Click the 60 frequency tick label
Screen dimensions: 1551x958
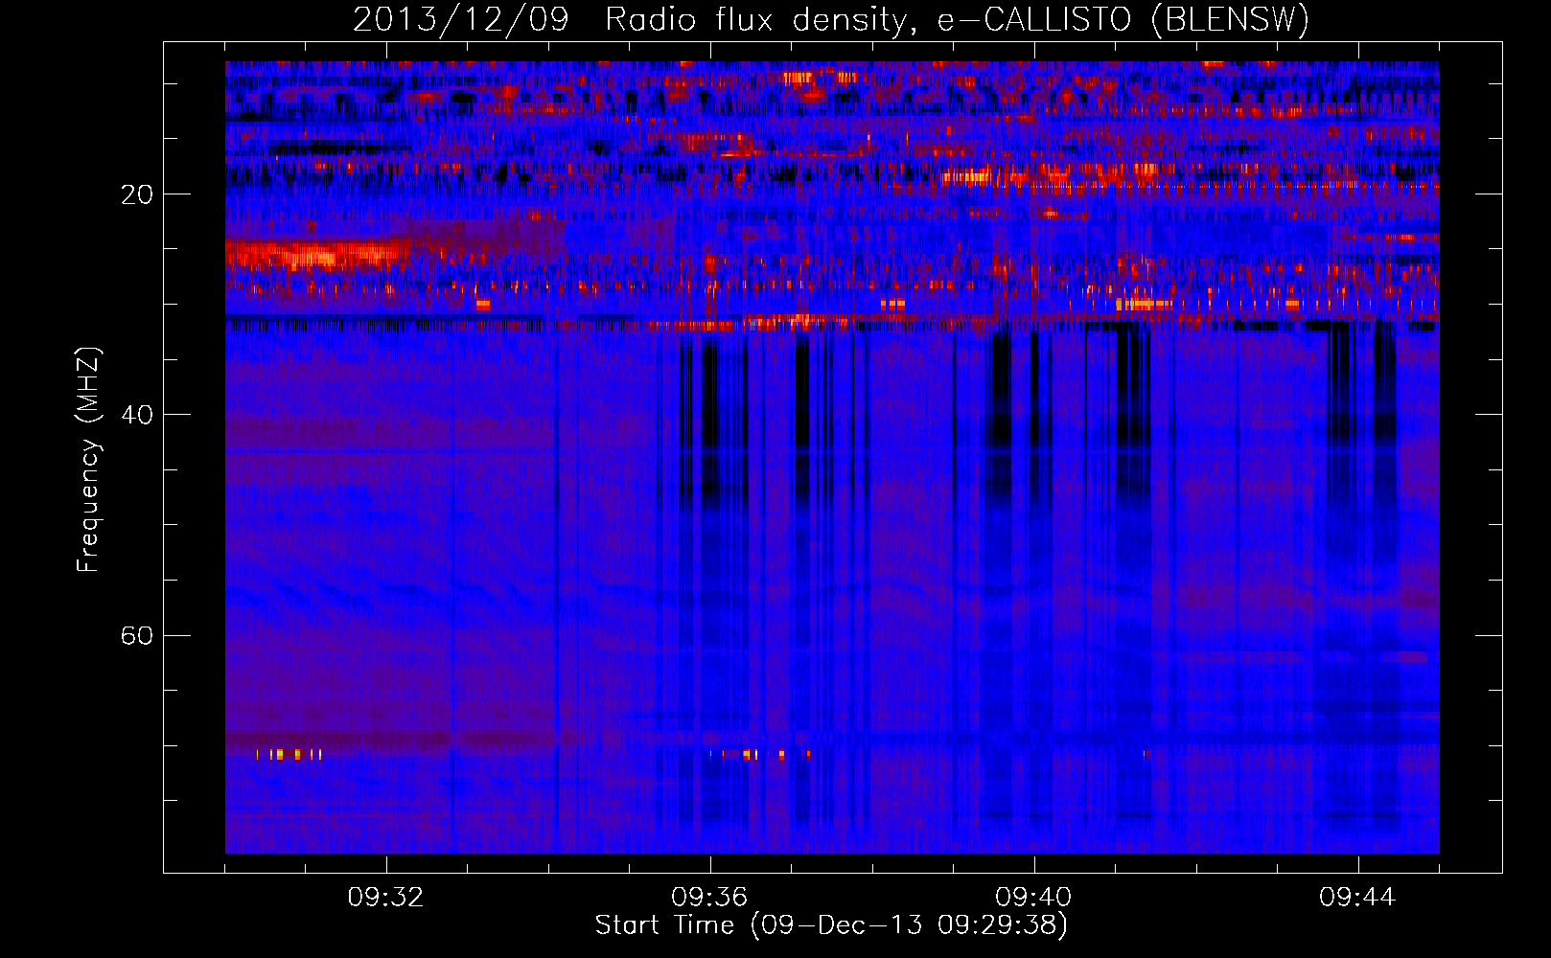[137, 635]
